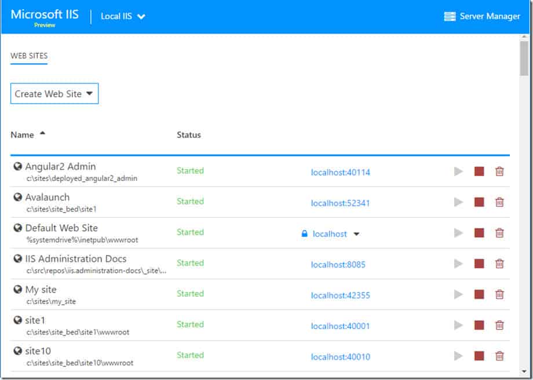The image size is (533, 380).
Task: Open localhost:52341 link
Action: pos(340,203)
